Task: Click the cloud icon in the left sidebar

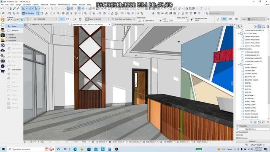Action: (3, 50)
